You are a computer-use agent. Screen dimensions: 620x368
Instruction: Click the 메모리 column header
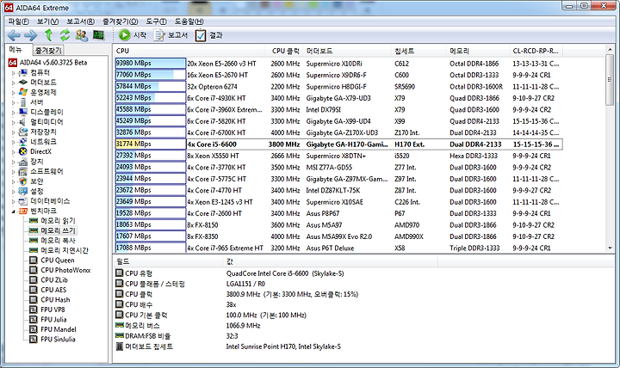pyautogui.click(x=478, y=51)
